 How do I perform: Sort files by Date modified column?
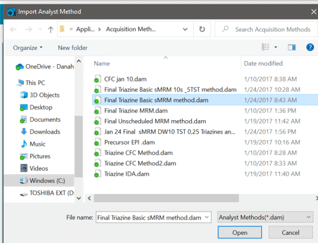(263, 64)
